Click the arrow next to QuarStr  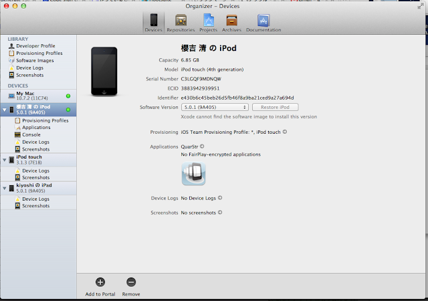(x=202, y=146)
